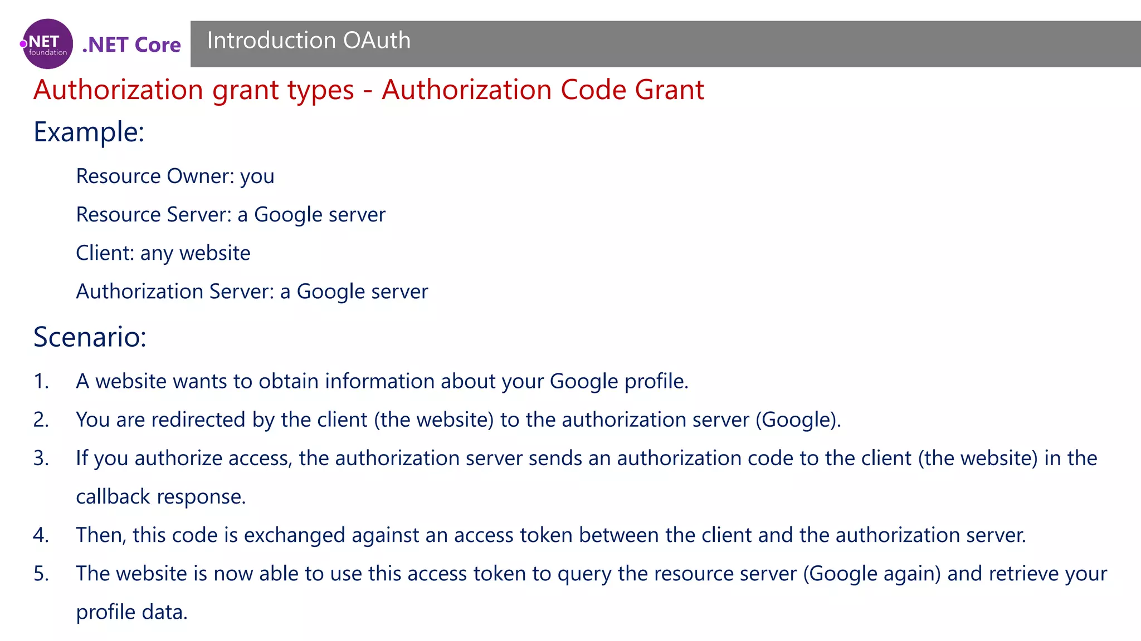The height and width of the screenshot is (641, 1141).
Task: Click the "Resource Server: a Google server" line
Action: click(x=231, y=215)
